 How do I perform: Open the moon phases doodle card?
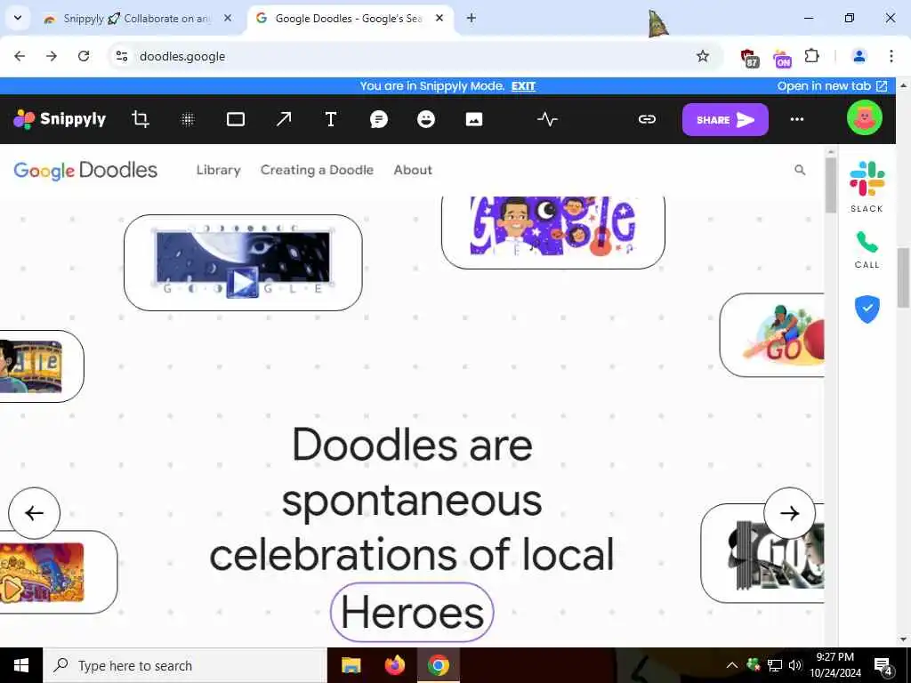[x=243, y=262]
